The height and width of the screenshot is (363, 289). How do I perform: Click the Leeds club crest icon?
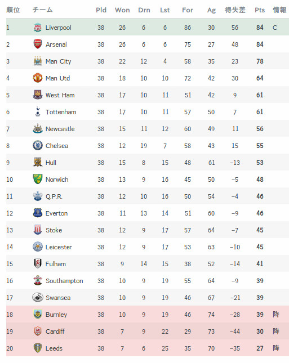pyautogui.click(x=38, y=348)
